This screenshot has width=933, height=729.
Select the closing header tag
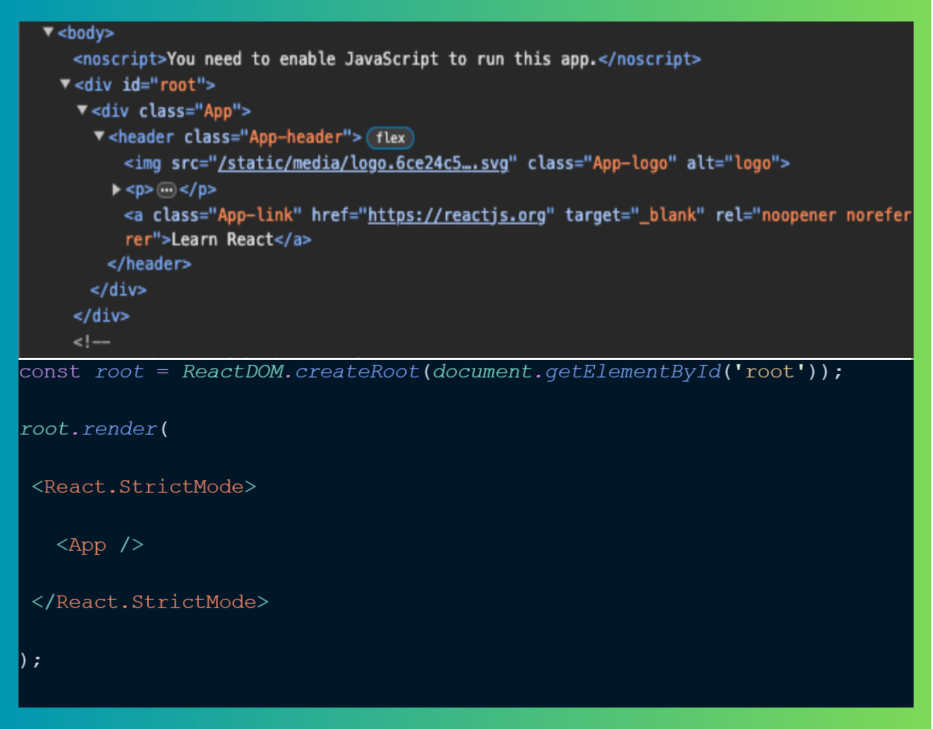pos(149,264)
